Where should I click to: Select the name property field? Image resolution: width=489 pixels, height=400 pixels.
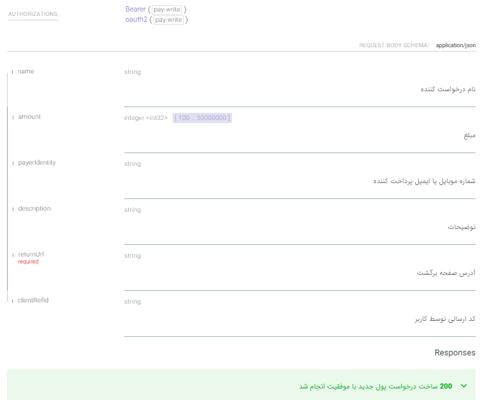[x=26, y=71]
